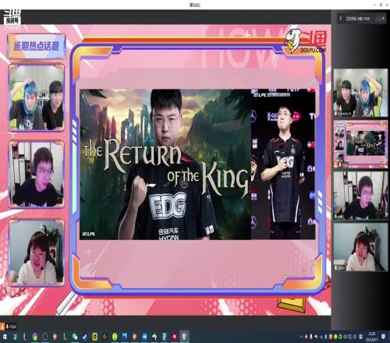Click the 近期热点话题 banner
The height and width of the screenshot is (343, 390).
tap(36, 46)
